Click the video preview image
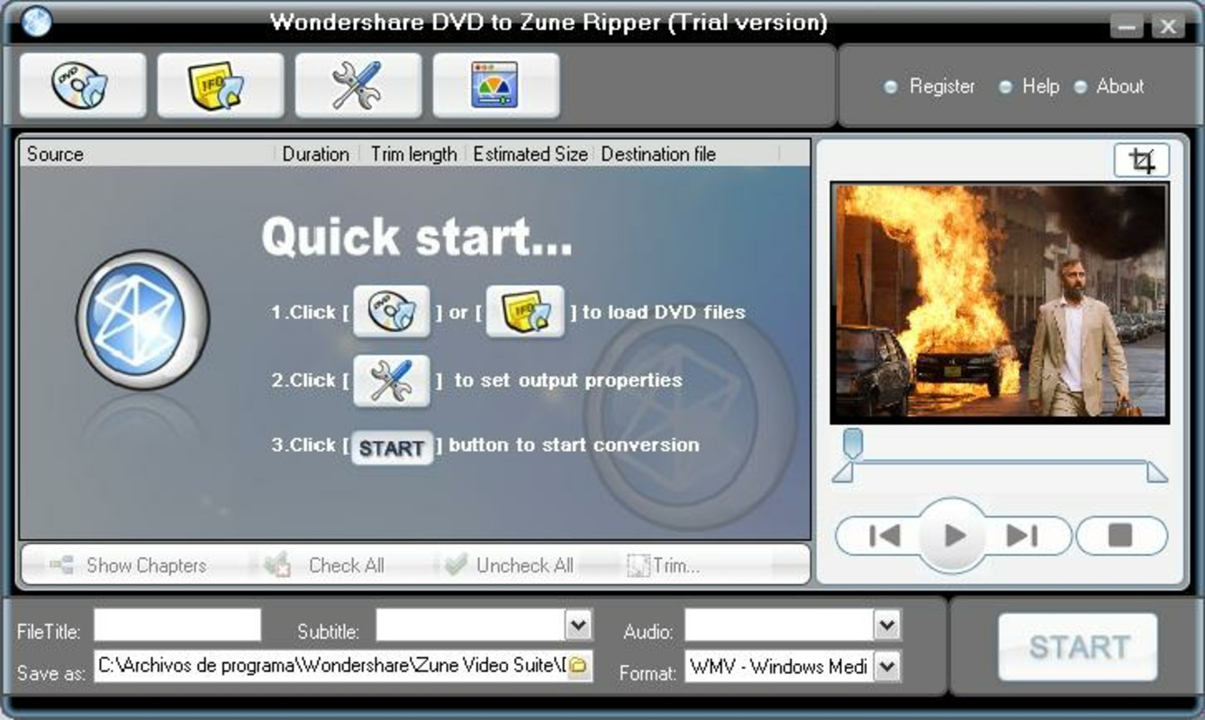 [x=1000, y=302]
